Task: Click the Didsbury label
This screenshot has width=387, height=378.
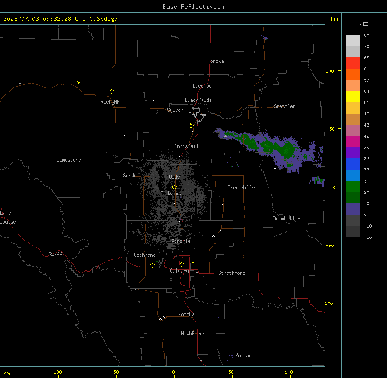Action: coord(172,193)
